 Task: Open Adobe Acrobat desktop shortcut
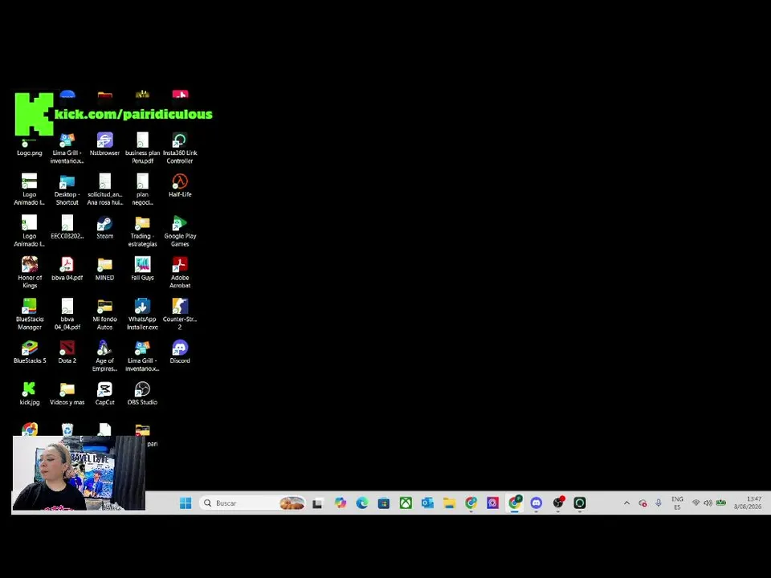180,273
